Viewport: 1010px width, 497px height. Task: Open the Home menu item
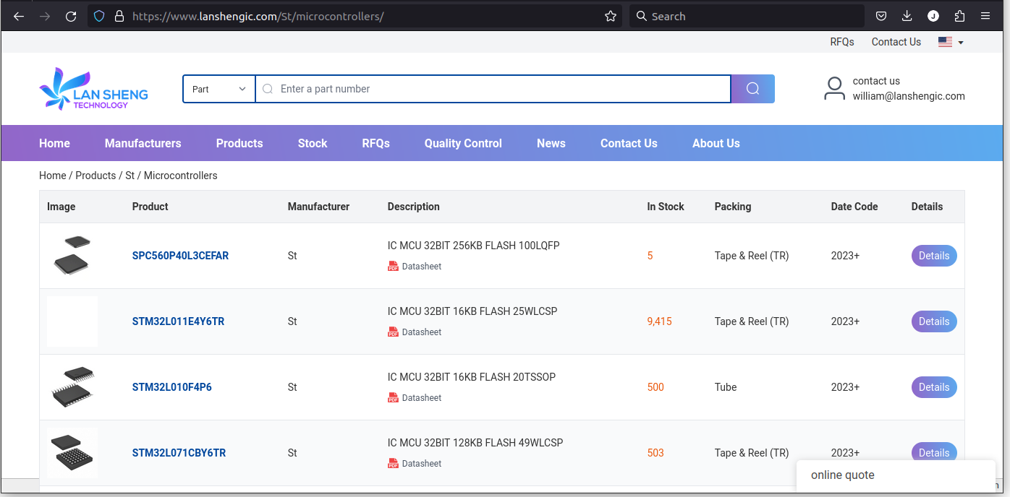(x=54, y=143)
